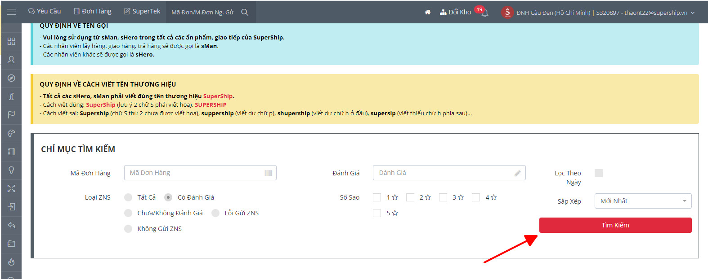
Task: Open Đổi Kho warehouse switcher
Action: click(x=455, y=12)
